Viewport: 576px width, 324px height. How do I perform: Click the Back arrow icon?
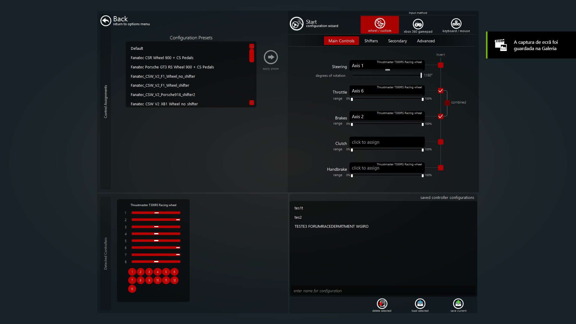point(106,21)
